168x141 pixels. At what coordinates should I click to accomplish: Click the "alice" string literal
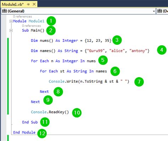(x=117, y=51)
